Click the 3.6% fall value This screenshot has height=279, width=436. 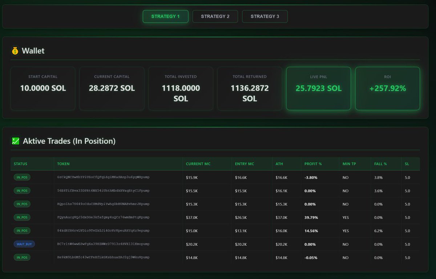click(x=378, y=191)
